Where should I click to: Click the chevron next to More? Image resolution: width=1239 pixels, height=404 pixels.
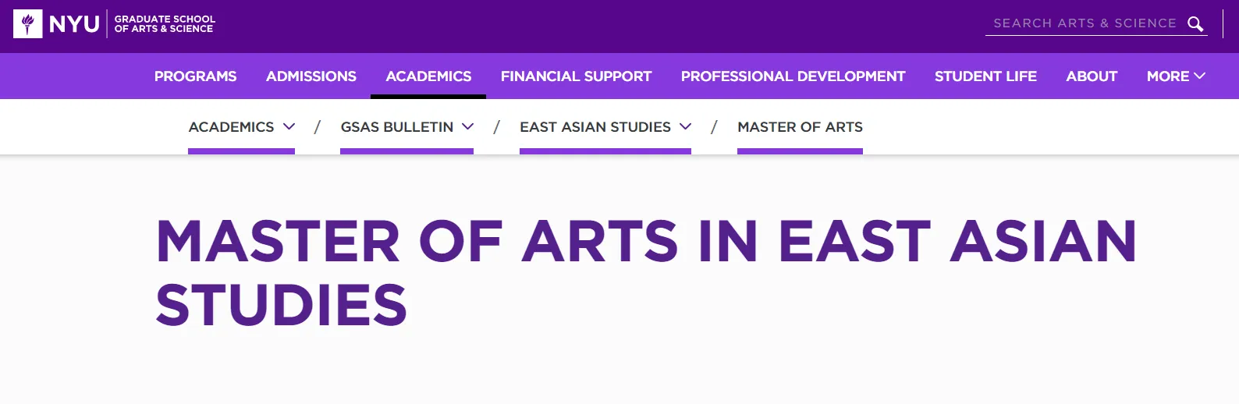point(1200,76)
